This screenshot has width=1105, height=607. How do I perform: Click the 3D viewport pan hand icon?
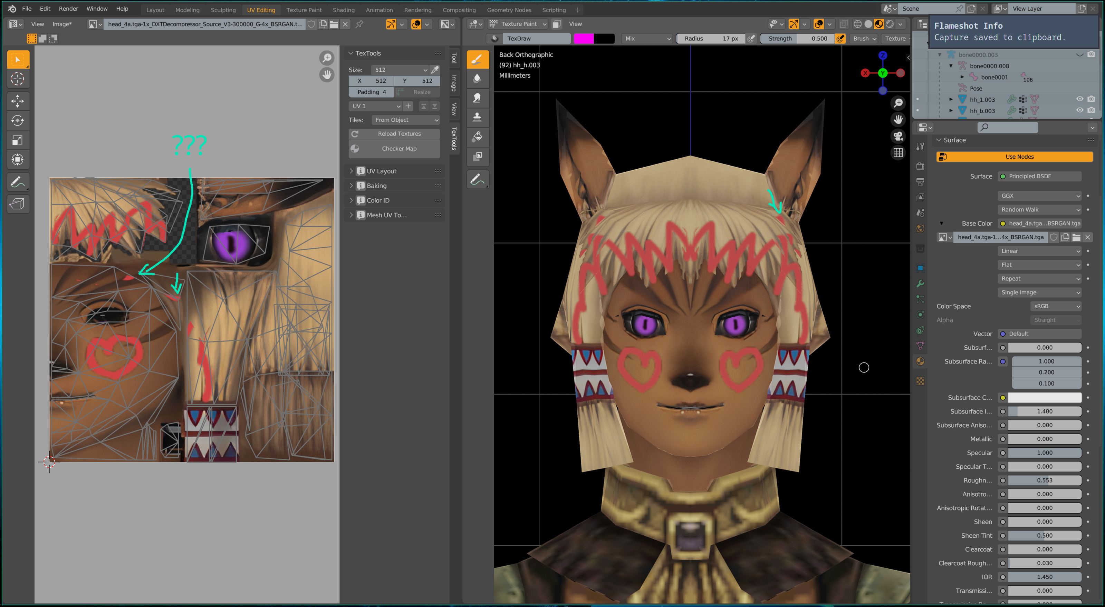[898, 119]
